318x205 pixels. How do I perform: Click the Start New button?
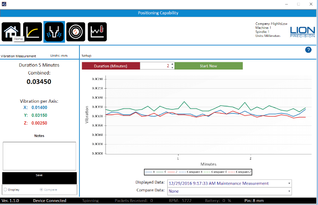coord(209,66)
